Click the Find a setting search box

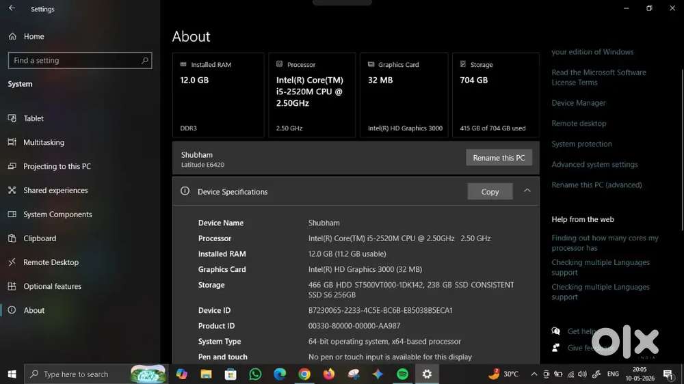[x=80, y=61]
